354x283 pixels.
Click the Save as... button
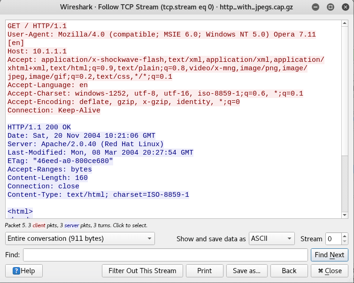coord(247,271)
